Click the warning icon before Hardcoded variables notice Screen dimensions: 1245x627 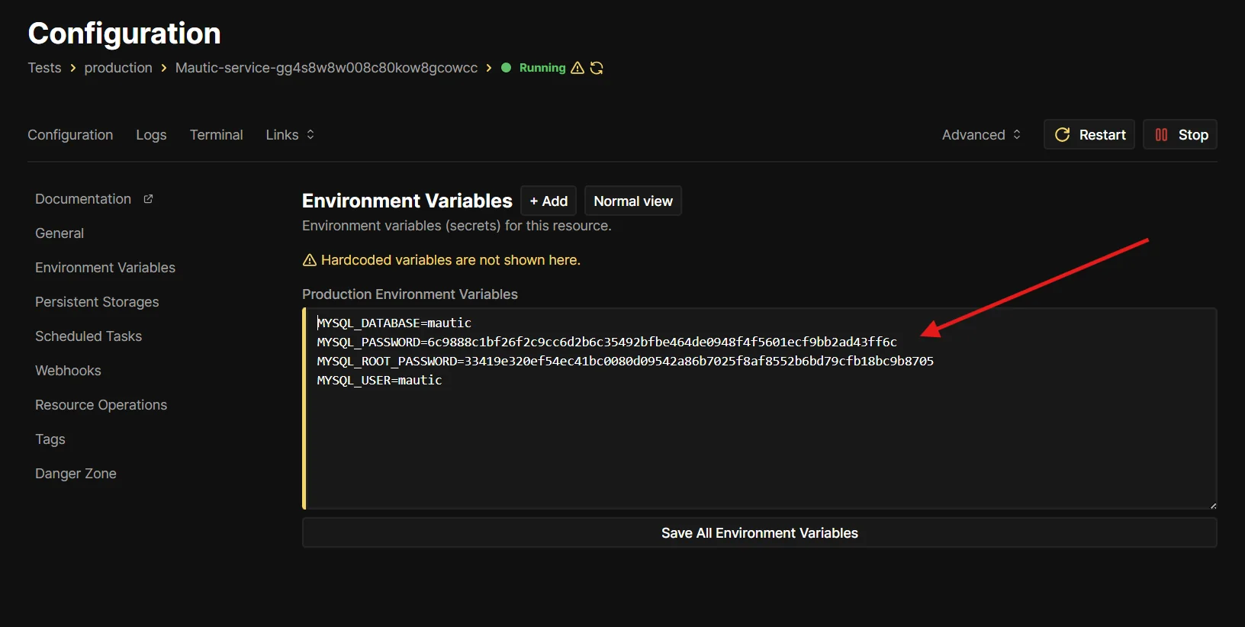(x=309, y=260)
